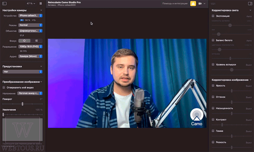
Task: Collapse Корректировка изображения section
Action: [251, 80]
